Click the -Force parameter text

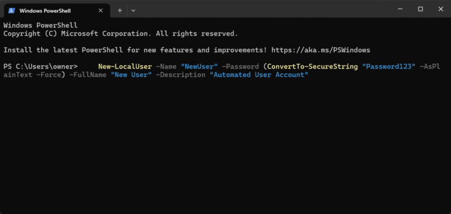click(49, 75)
